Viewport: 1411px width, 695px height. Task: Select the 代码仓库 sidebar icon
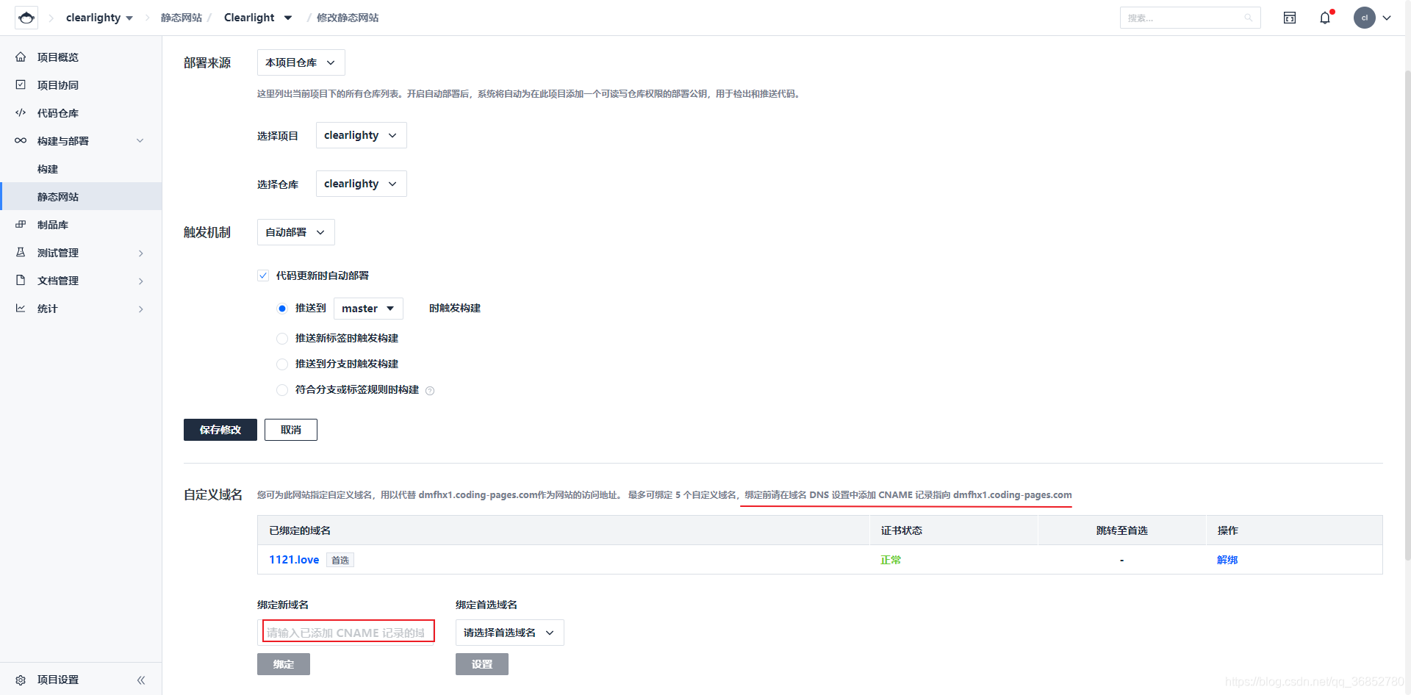pyautogui.click(x=21, y=112)
